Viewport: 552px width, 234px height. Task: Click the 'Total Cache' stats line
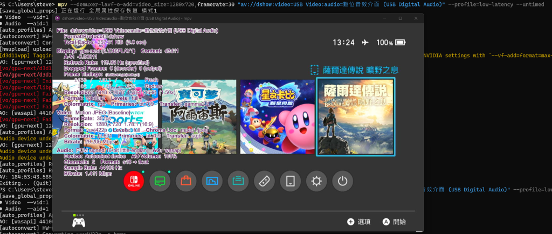tap(105, 42)
